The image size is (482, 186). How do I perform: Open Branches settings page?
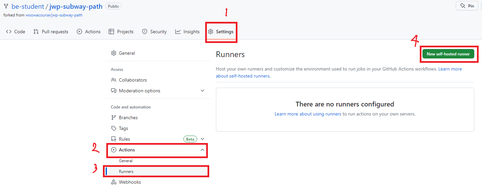[158, 118]
